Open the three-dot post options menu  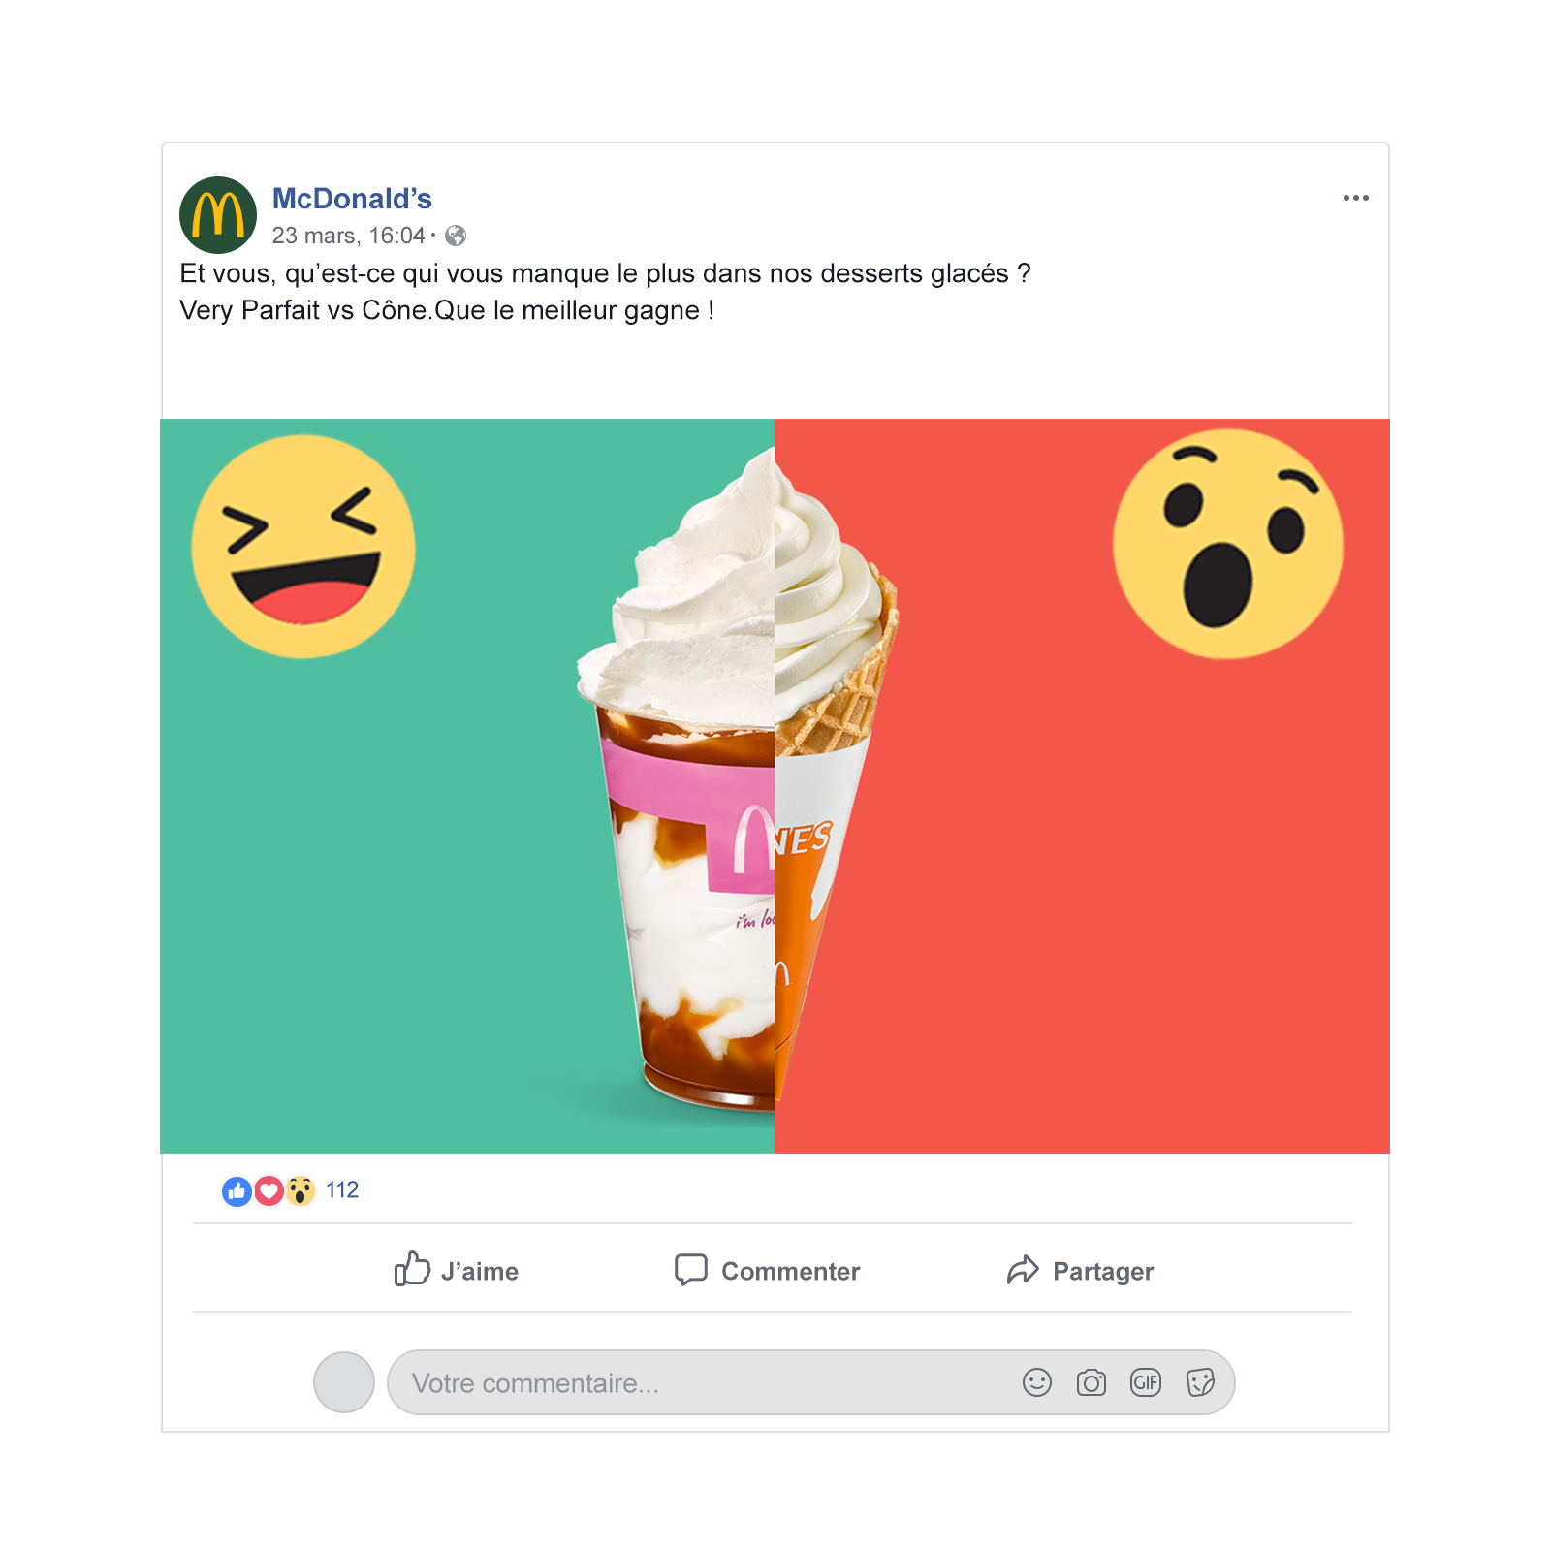[x=1355, y=198]
